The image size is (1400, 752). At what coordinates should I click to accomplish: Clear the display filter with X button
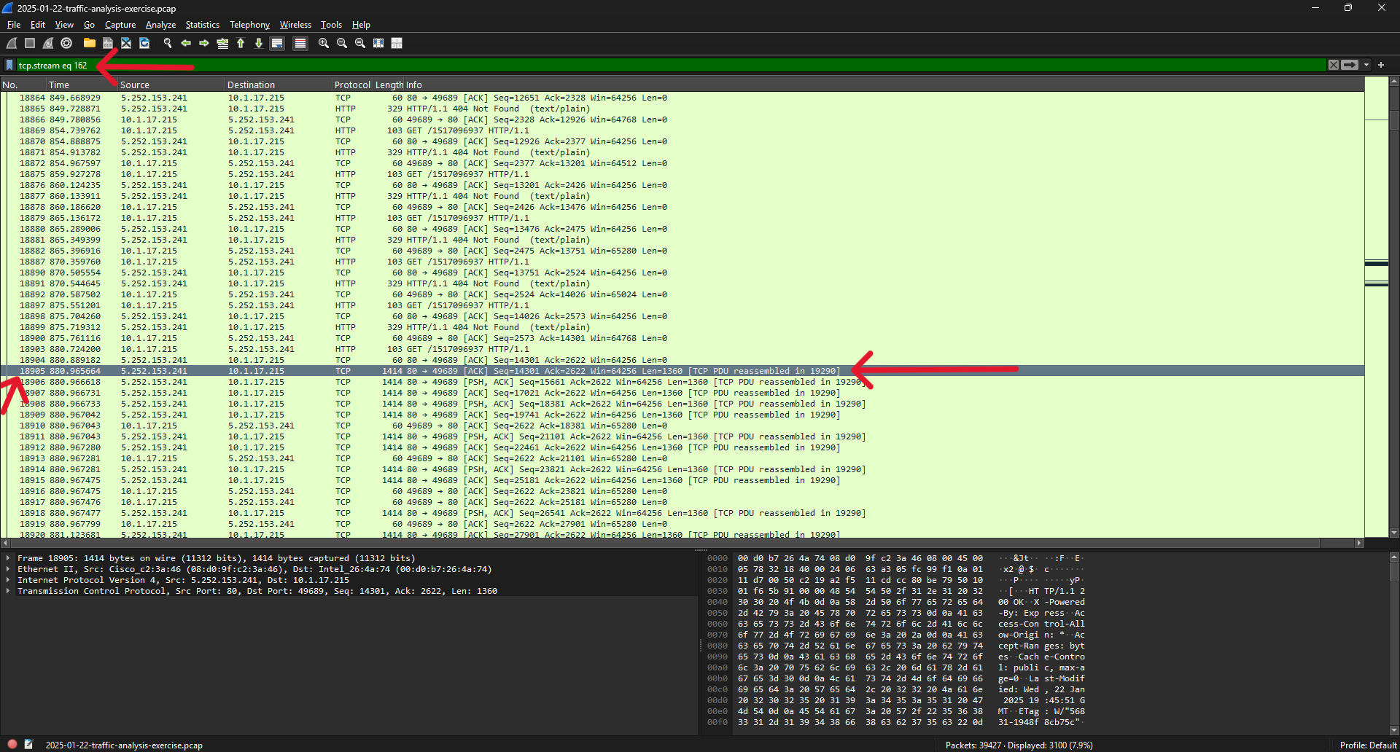click(1334, 65)
